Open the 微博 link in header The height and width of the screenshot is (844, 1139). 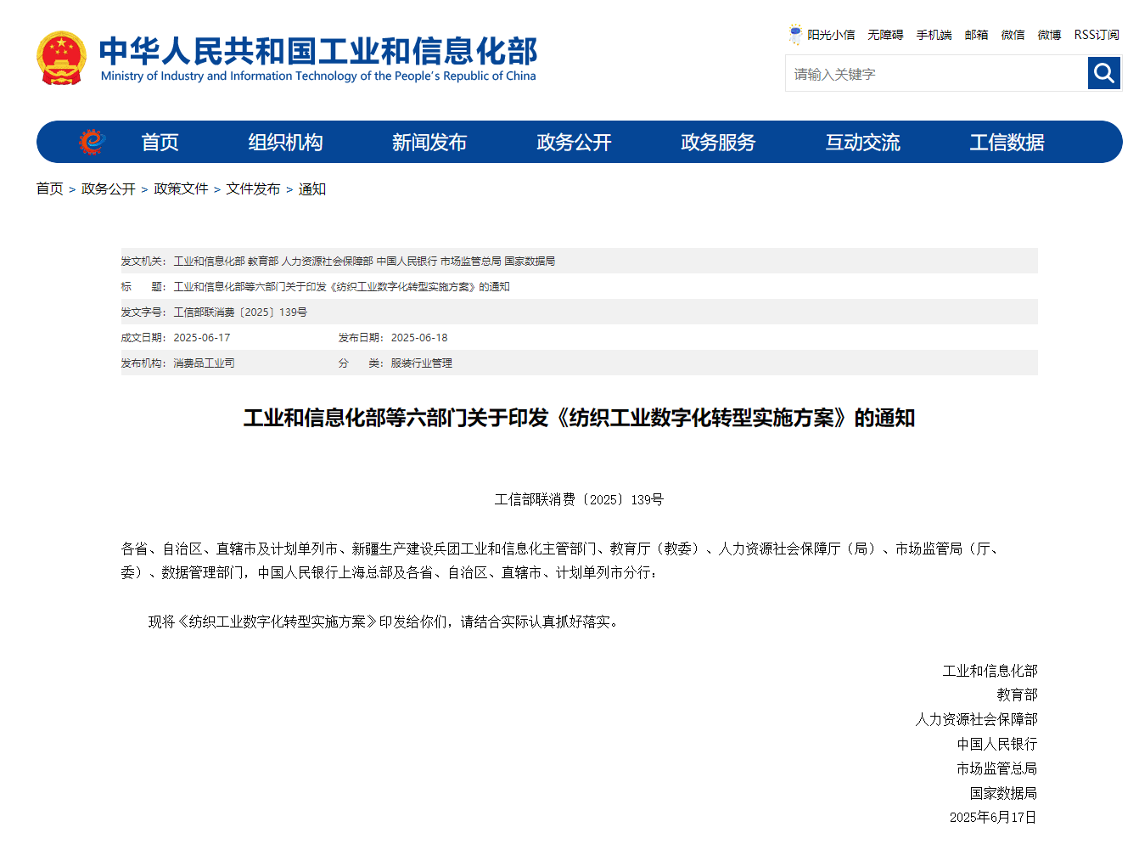1049,35
